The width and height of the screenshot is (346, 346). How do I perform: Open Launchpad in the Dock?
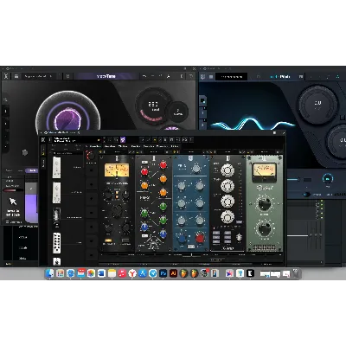(61, 273)
